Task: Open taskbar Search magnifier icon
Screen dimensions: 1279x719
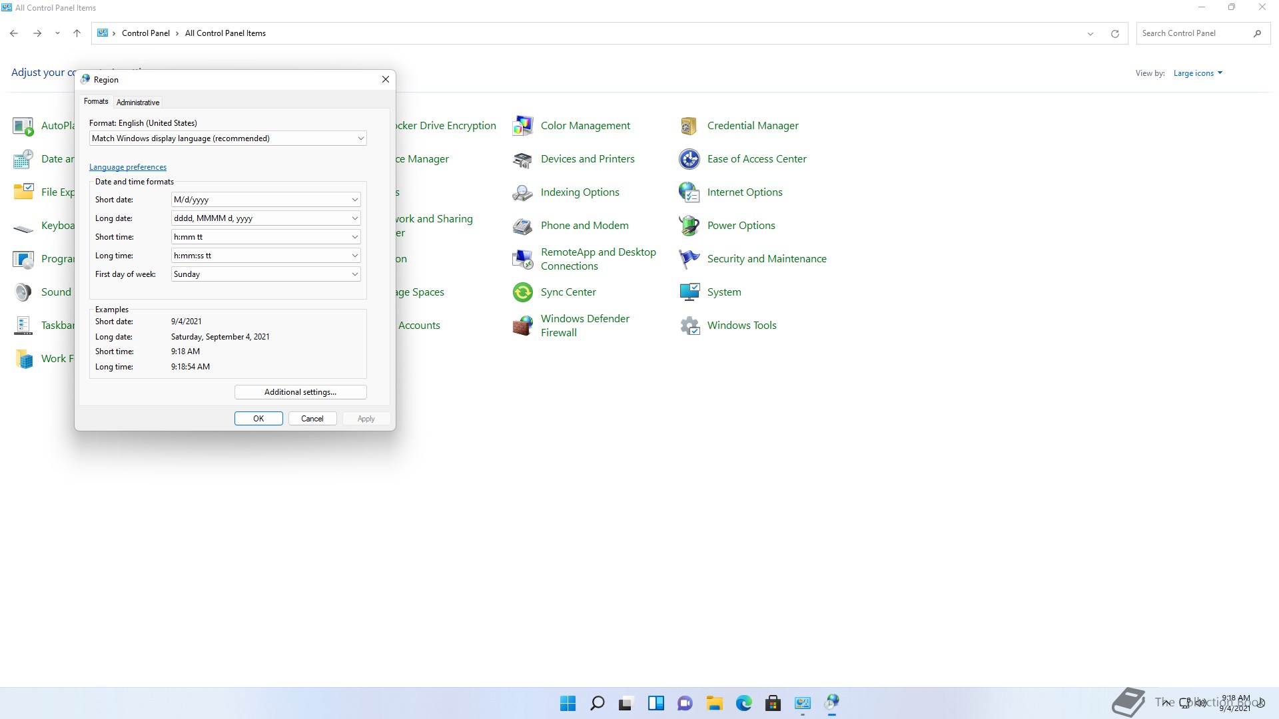Action: [x=597, y=703]
